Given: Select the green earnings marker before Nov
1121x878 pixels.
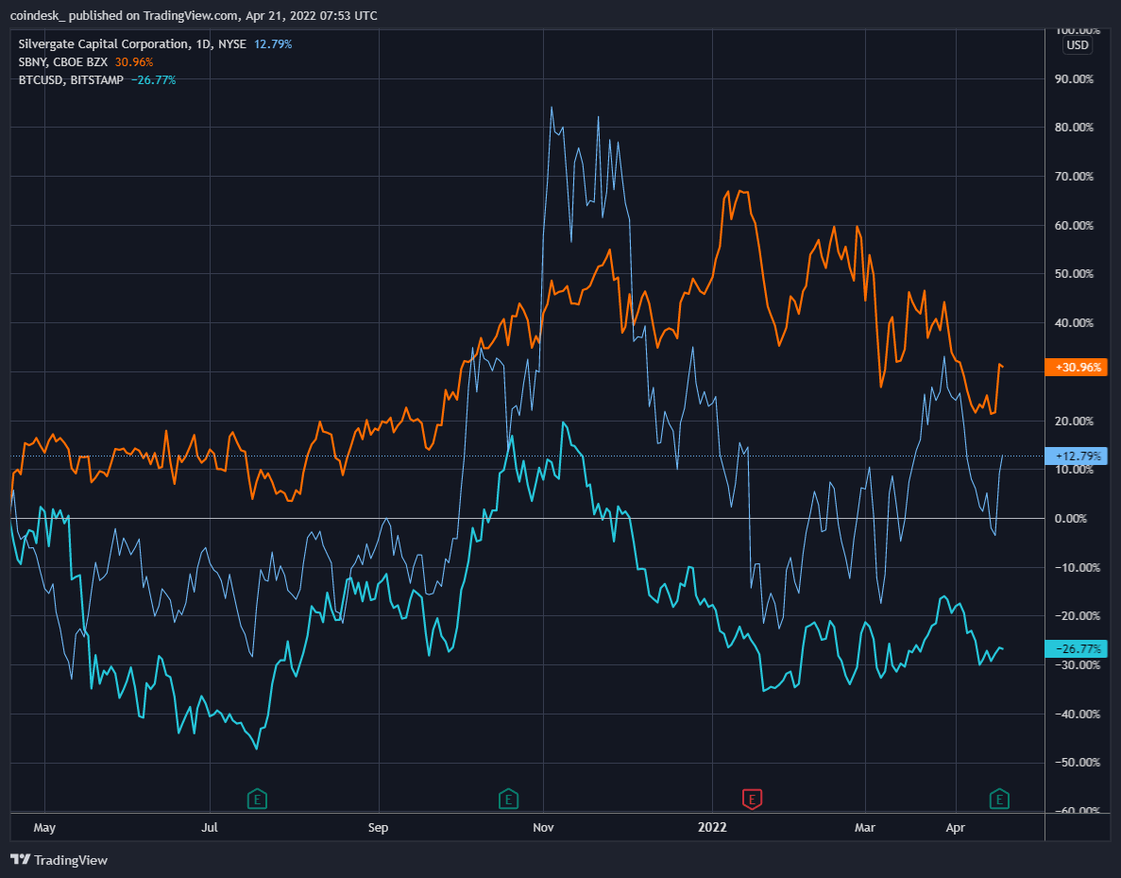Looking at the screenshot, I should click(x=509, y=800).
